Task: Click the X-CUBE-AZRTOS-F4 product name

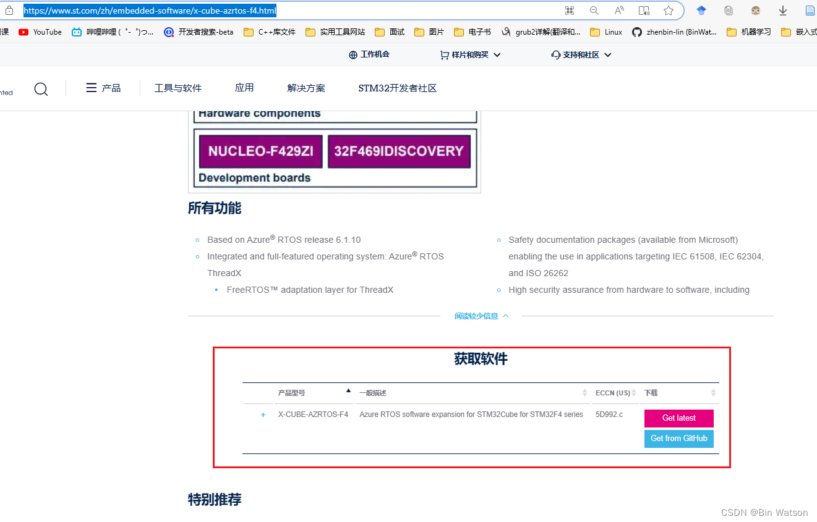Action: click(x=313, y=415)
